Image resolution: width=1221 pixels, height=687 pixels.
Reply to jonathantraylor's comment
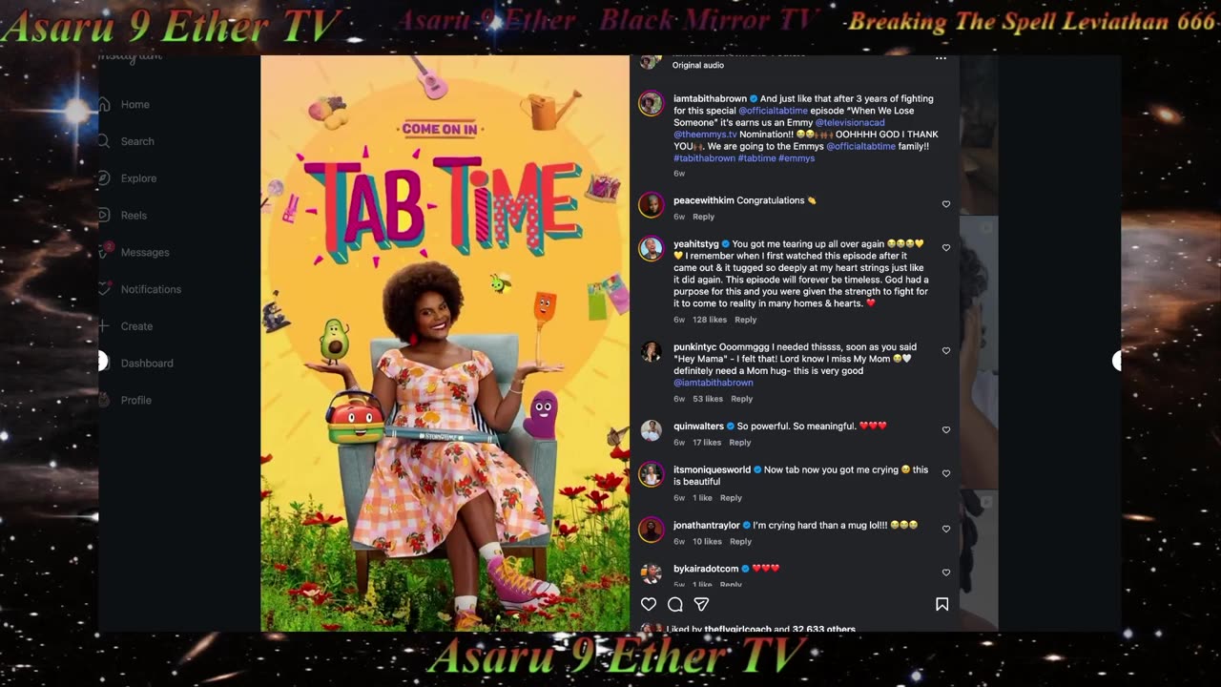tap(741, 541)
